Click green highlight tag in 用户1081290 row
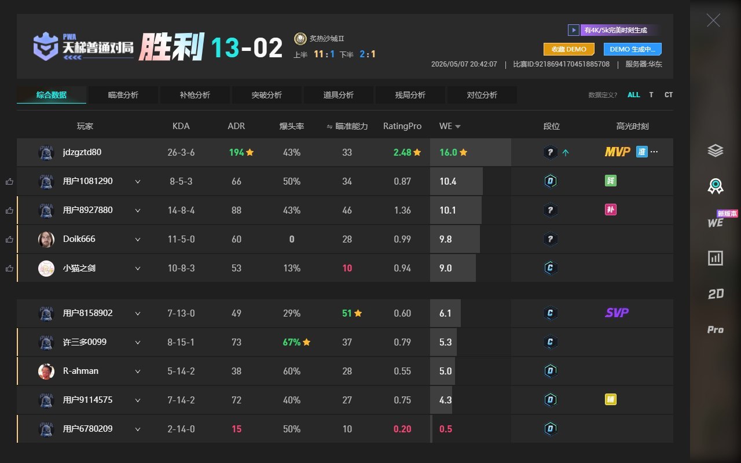The image size is (741, 463). 610,181
